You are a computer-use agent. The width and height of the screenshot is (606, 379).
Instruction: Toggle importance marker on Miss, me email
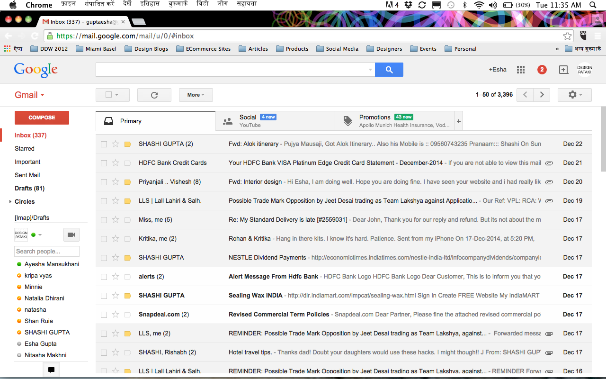pos(127,220)
